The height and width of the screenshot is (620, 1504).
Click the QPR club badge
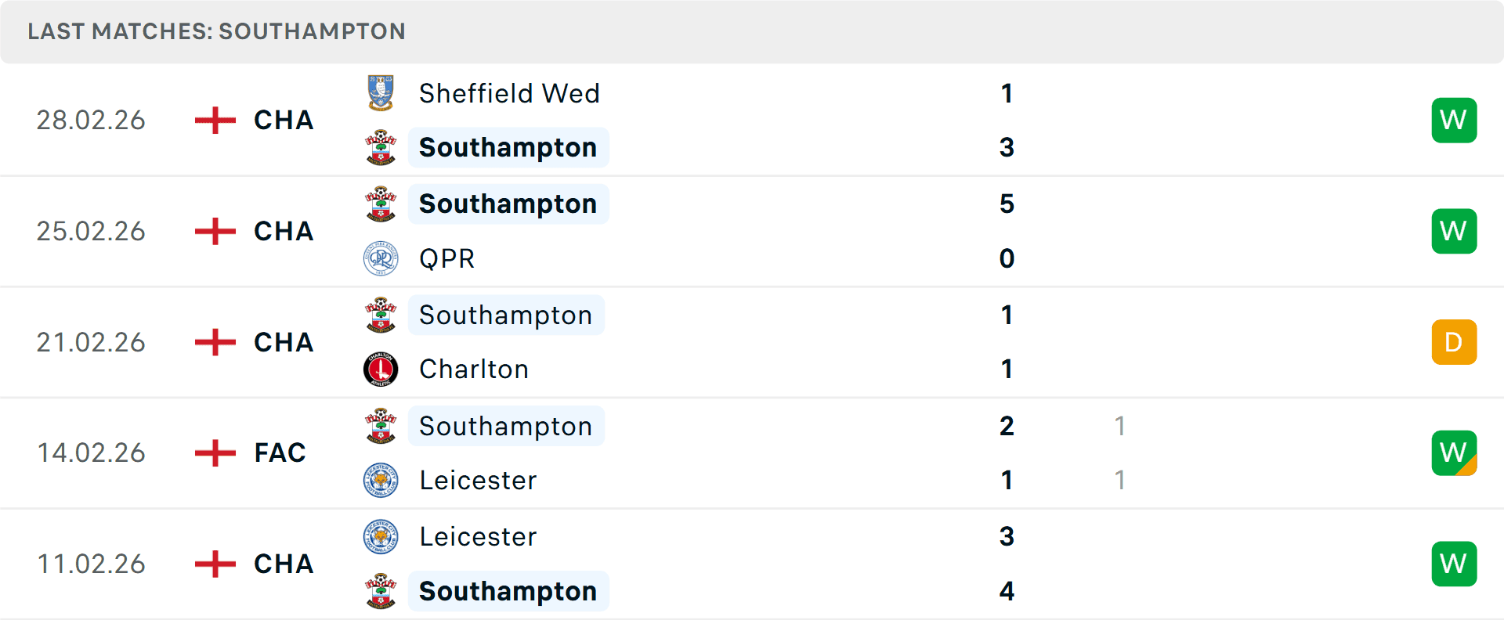(381, 258)
